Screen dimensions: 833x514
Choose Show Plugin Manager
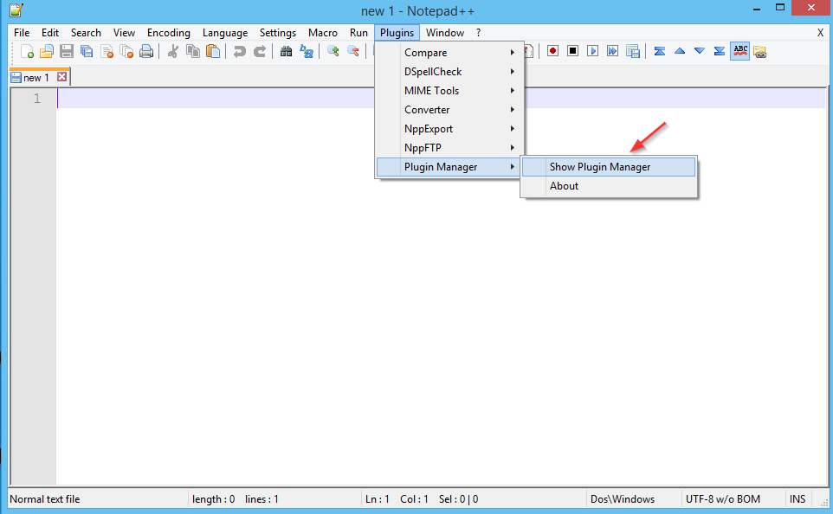point(609,167)
